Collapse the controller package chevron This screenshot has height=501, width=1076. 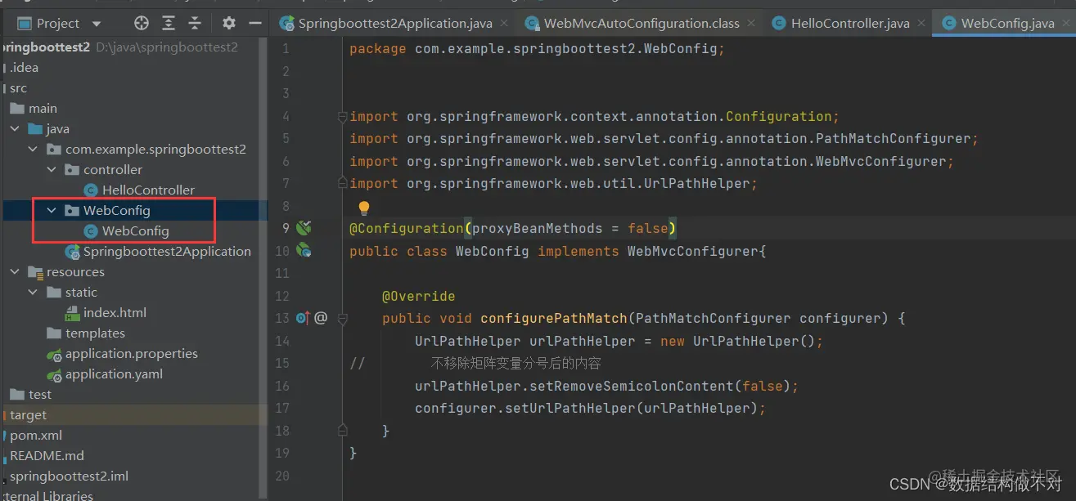[52, 170]
